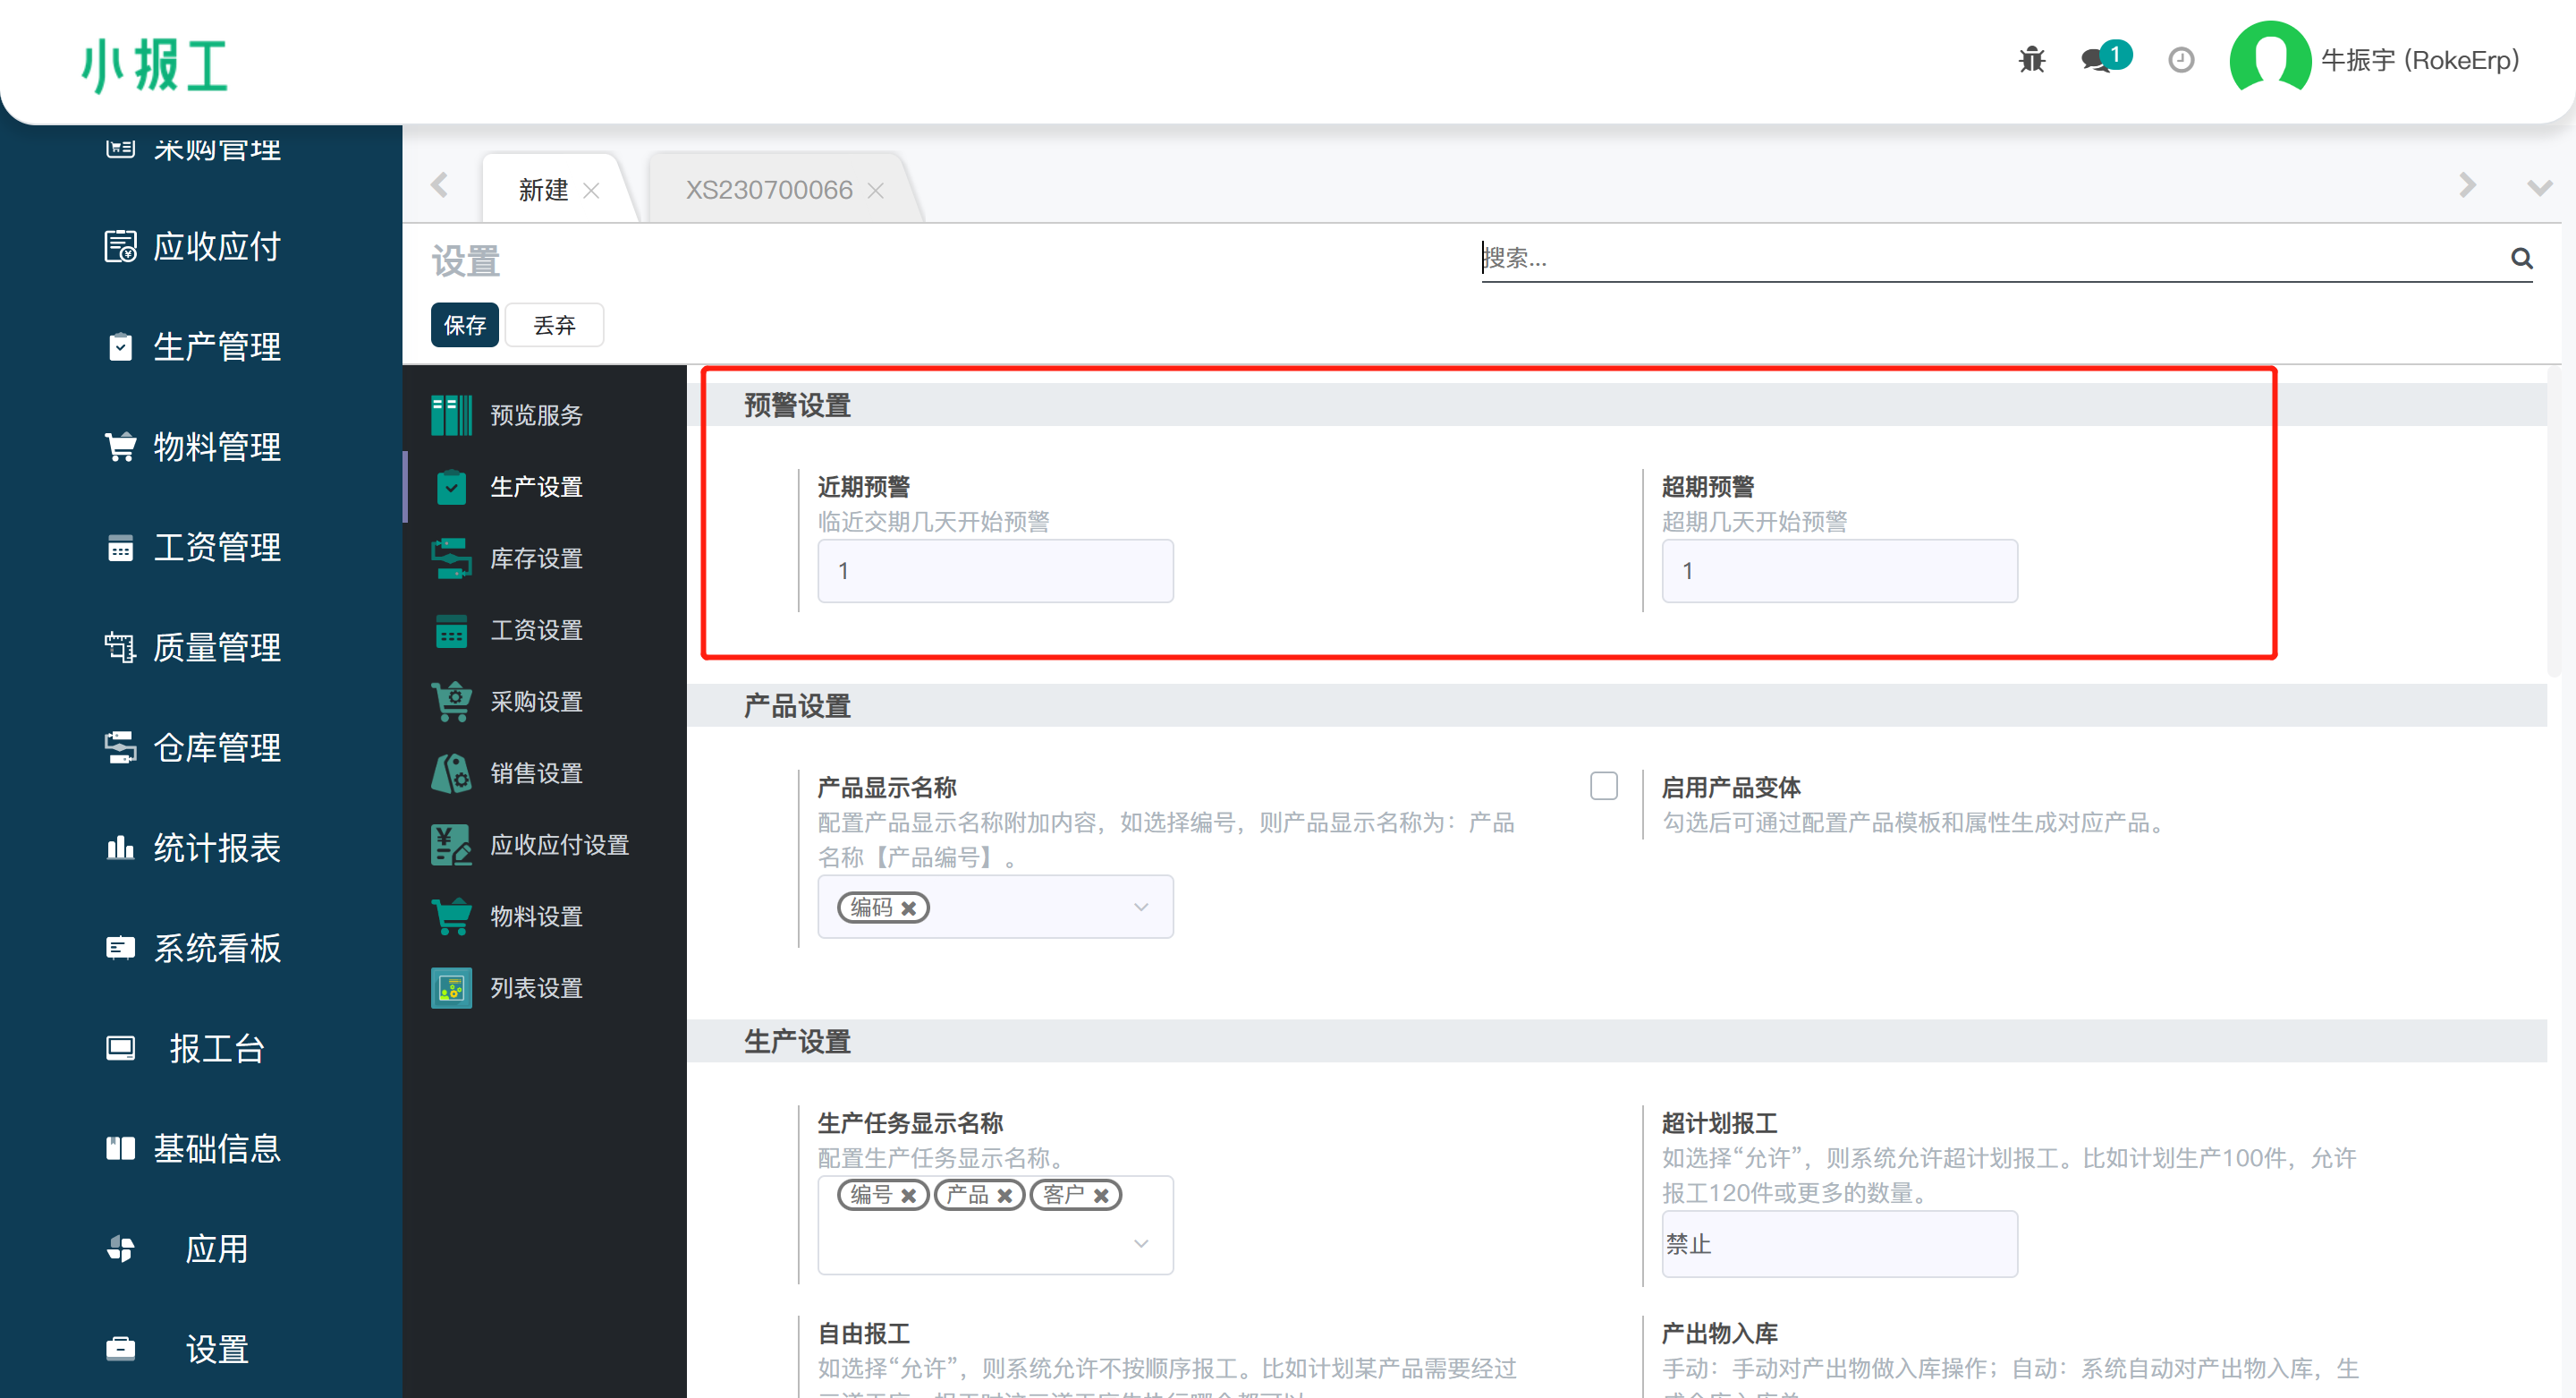The width and height of the screenshot is (2576, 1398).
Task: Open 应收应付设置 settings section
Action: click(x=558, y=845)
